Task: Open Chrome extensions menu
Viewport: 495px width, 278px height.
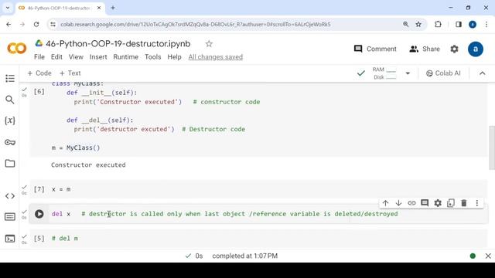Action: click(x=438, y=24)
